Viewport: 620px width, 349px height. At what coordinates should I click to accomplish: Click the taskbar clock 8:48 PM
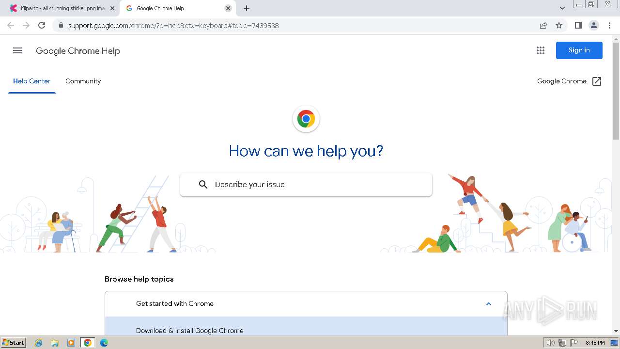pyautogui.click(x=595, y=343)
